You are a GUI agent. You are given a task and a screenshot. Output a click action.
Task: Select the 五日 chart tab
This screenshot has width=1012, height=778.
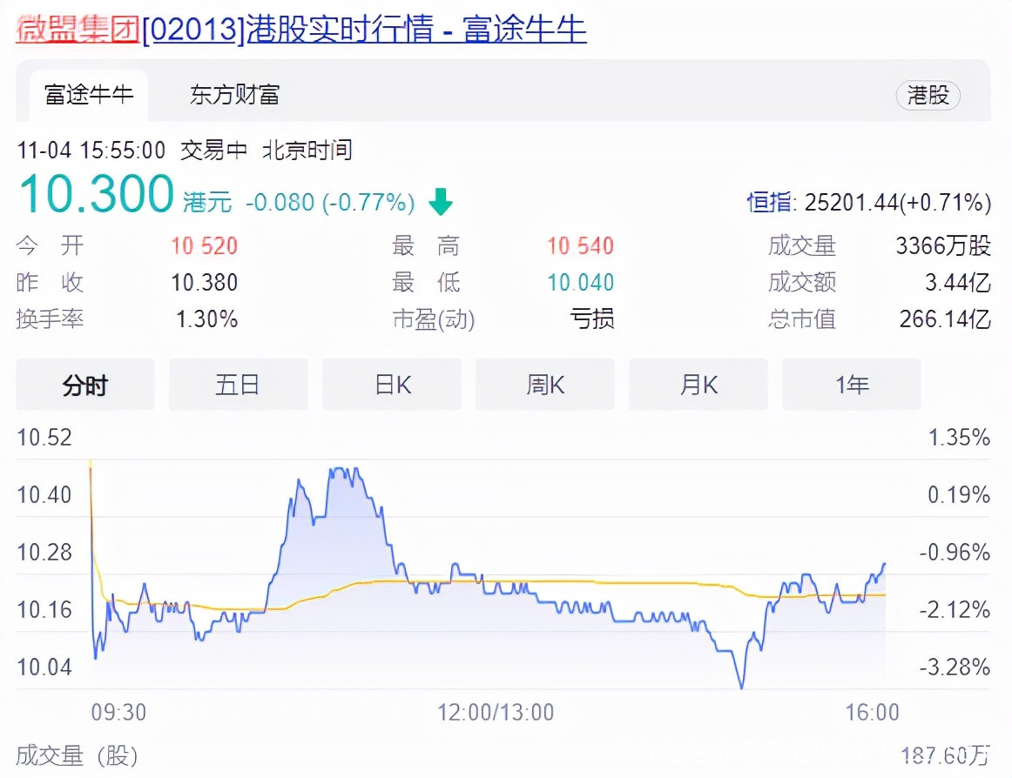(x=238, y=386)
